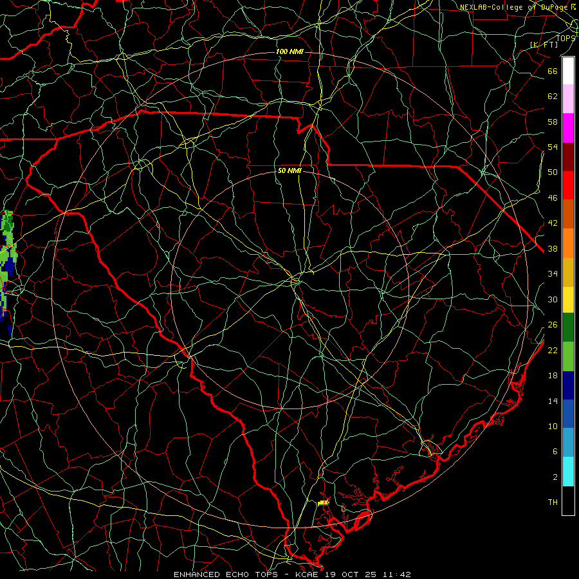
Task: Click the '14' legend value
Action: click(553, 401)
